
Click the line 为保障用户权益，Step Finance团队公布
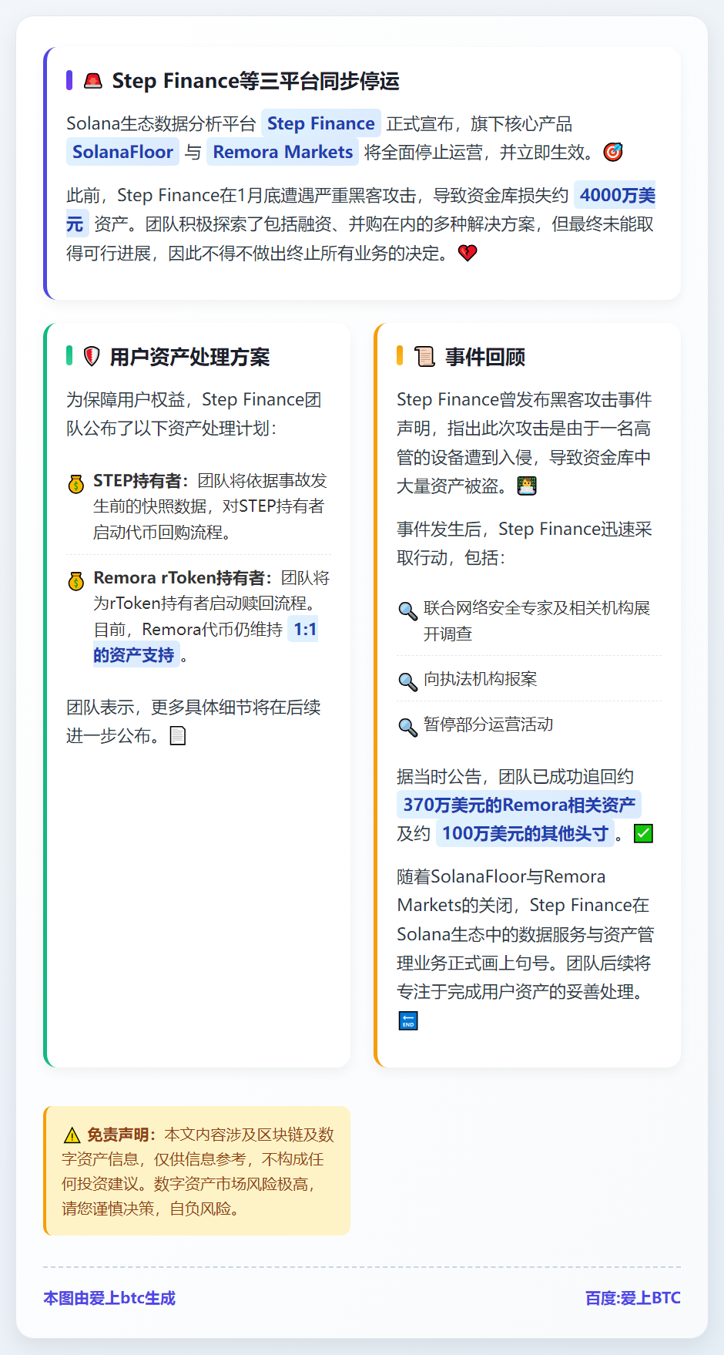pyautogui.click(x=194, y=414)
